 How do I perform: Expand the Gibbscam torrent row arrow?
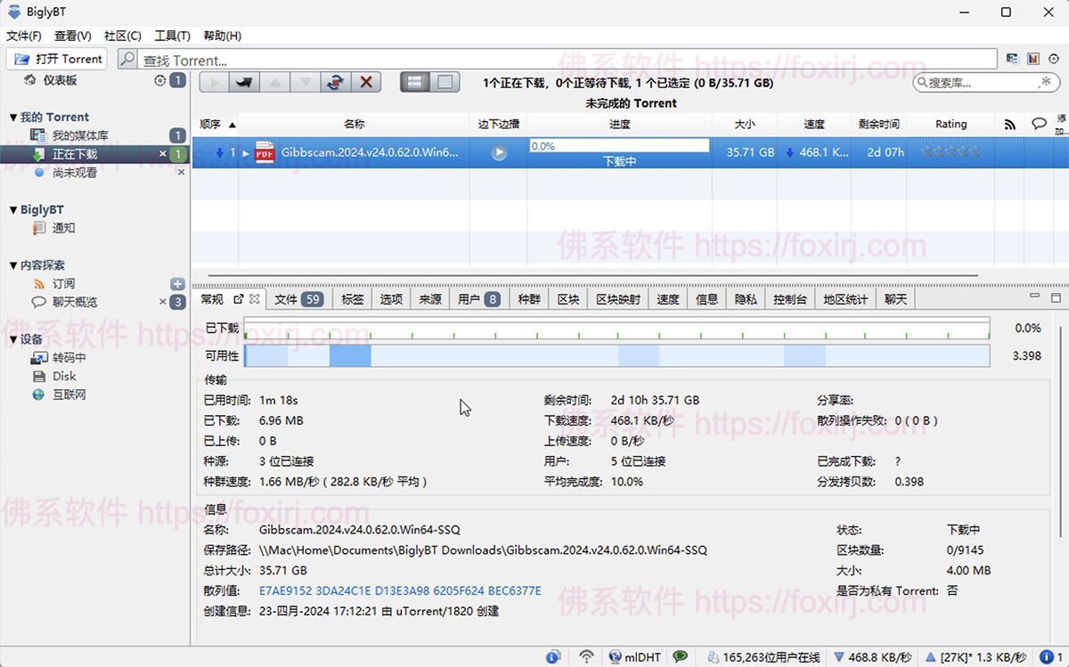tap(244, 152)
